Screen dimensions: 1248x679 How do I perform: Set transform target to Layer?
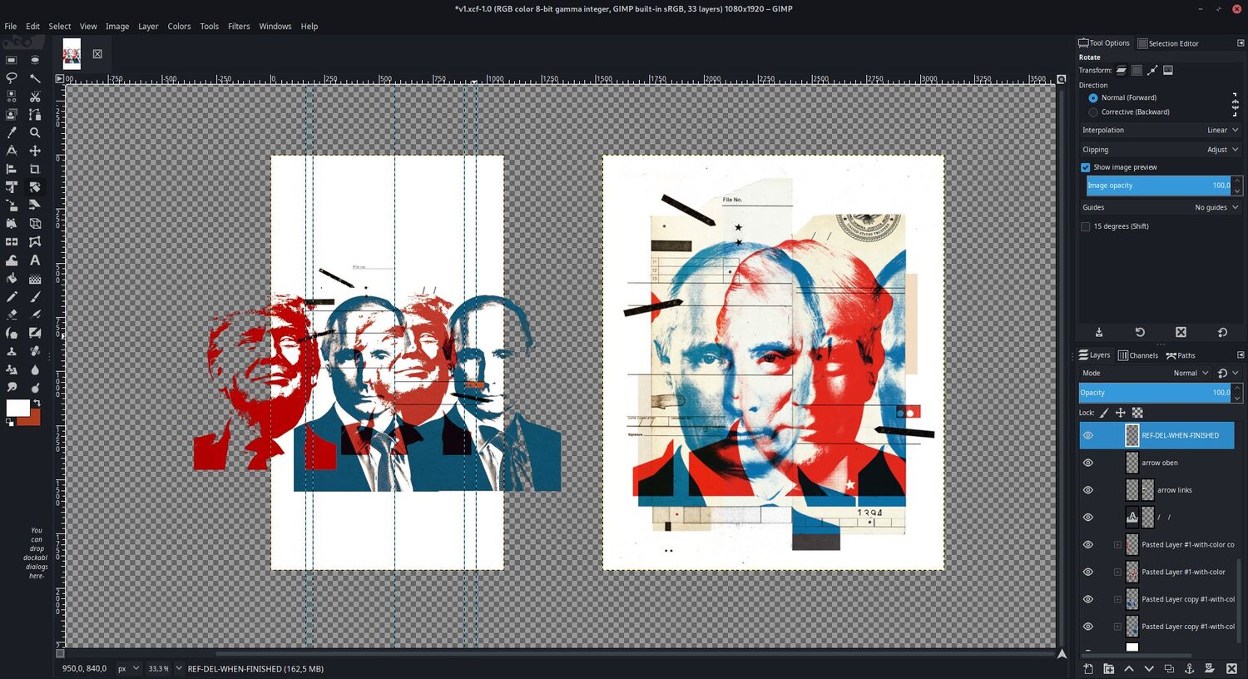tap(1122, 70)
